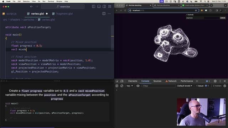
Task: Activate the DevTools inspect element picker
Action: pos(117,81)
